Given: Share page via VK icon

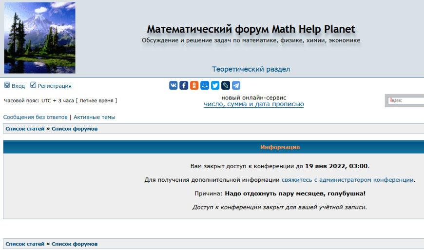Looking at the screenshot, I should [173, 85].
